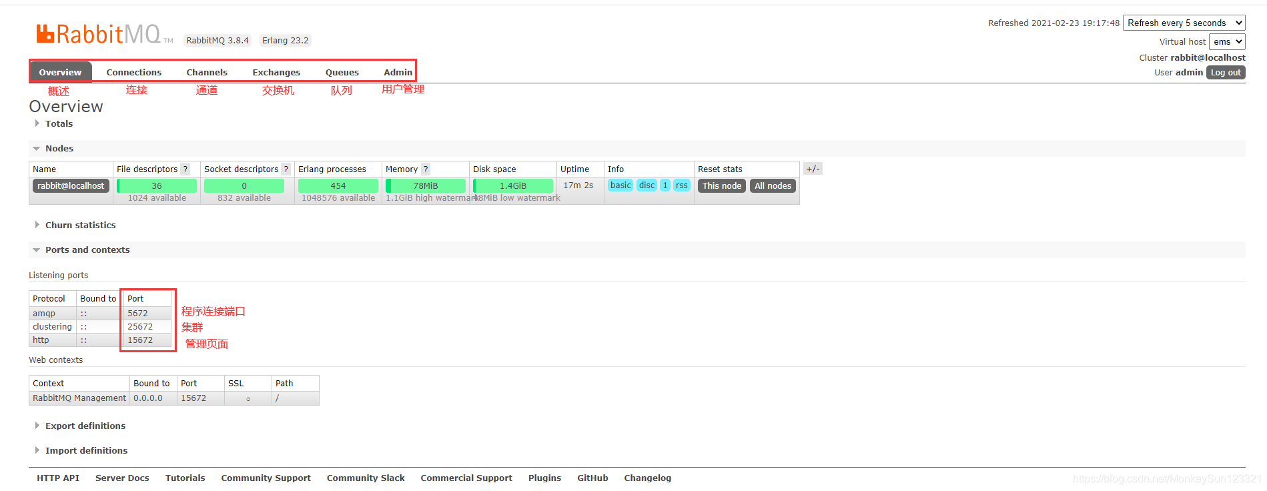Open the Exchanges tab
This screenshot has height=491, width=1267.
pyautogui.click(x=276, y=72)
